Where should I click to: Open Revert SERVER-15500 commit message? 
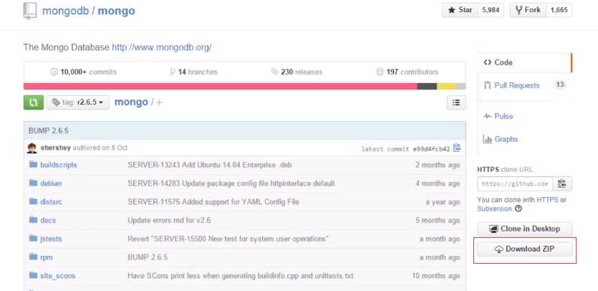[228, 239]
